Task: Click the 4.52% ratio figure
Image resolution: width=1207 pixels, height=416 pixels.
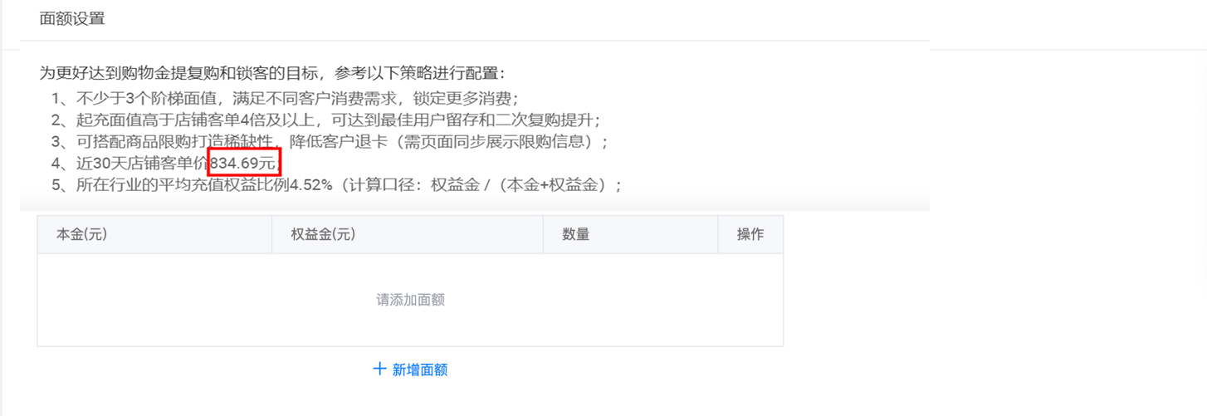Action: pos(310,184)
